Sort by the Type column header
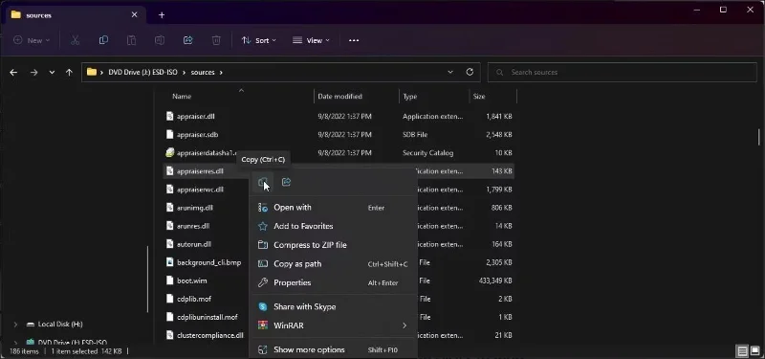Screen dimensions: 765x359 [x=410, y=97]
